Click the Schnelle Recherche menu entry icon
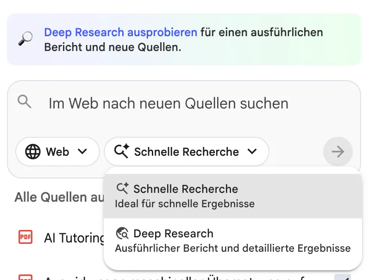375x280 pixels. 122,189
